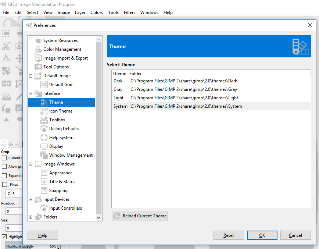Open the Title & Status page
Viewport: 319px width, 249px height.
coord(62,182)
